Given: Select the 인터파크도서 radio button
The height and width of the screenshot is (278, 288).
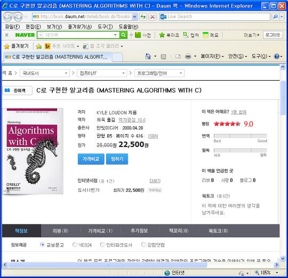Looking at the screenshot, I should 102,245.
